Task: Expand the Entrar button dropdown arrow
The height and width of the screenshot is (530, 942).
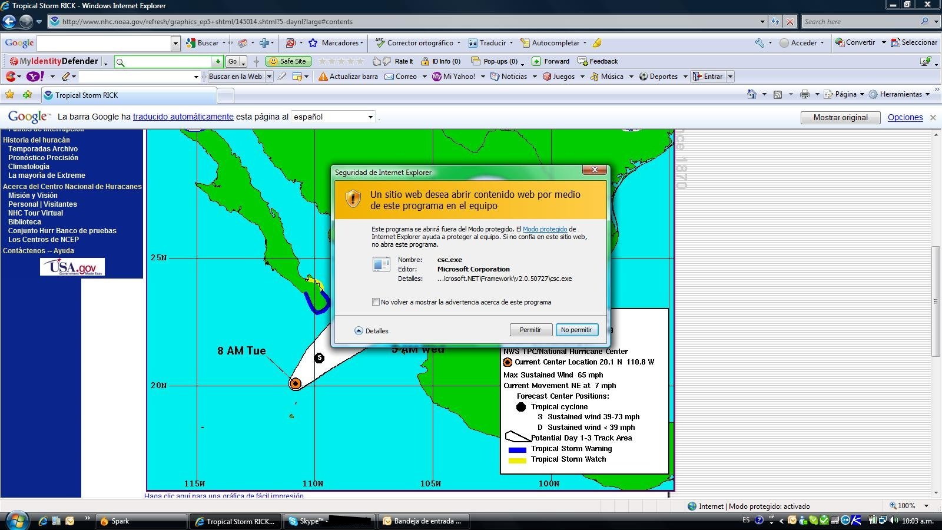Action: point(730,77)
